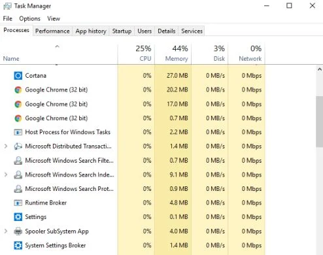This screenshot has height=255, width=323.
Task: Open the Details tab
Action: 167,31
